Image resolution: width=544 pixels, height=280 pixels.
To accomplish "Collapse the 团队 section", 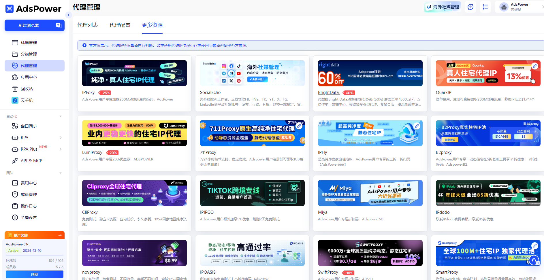I will click(x=61, y=173).
